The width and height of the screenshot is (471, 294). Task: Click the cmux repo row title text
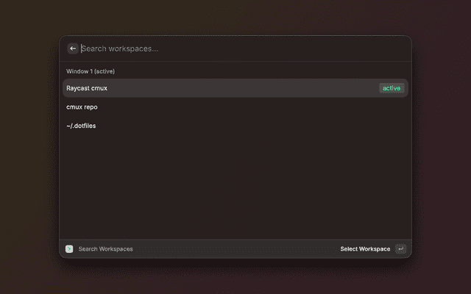[x=82, y=107]
